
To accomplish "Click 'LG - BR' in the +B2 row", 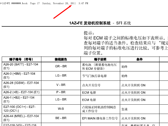I will (61, 99).
